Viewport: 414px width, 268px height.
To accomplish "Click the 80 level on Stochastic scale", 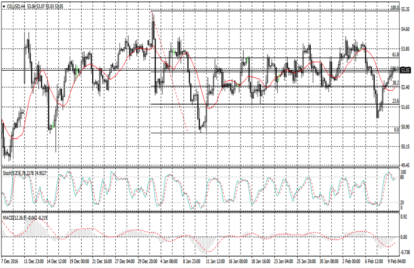I will (403, 177).
